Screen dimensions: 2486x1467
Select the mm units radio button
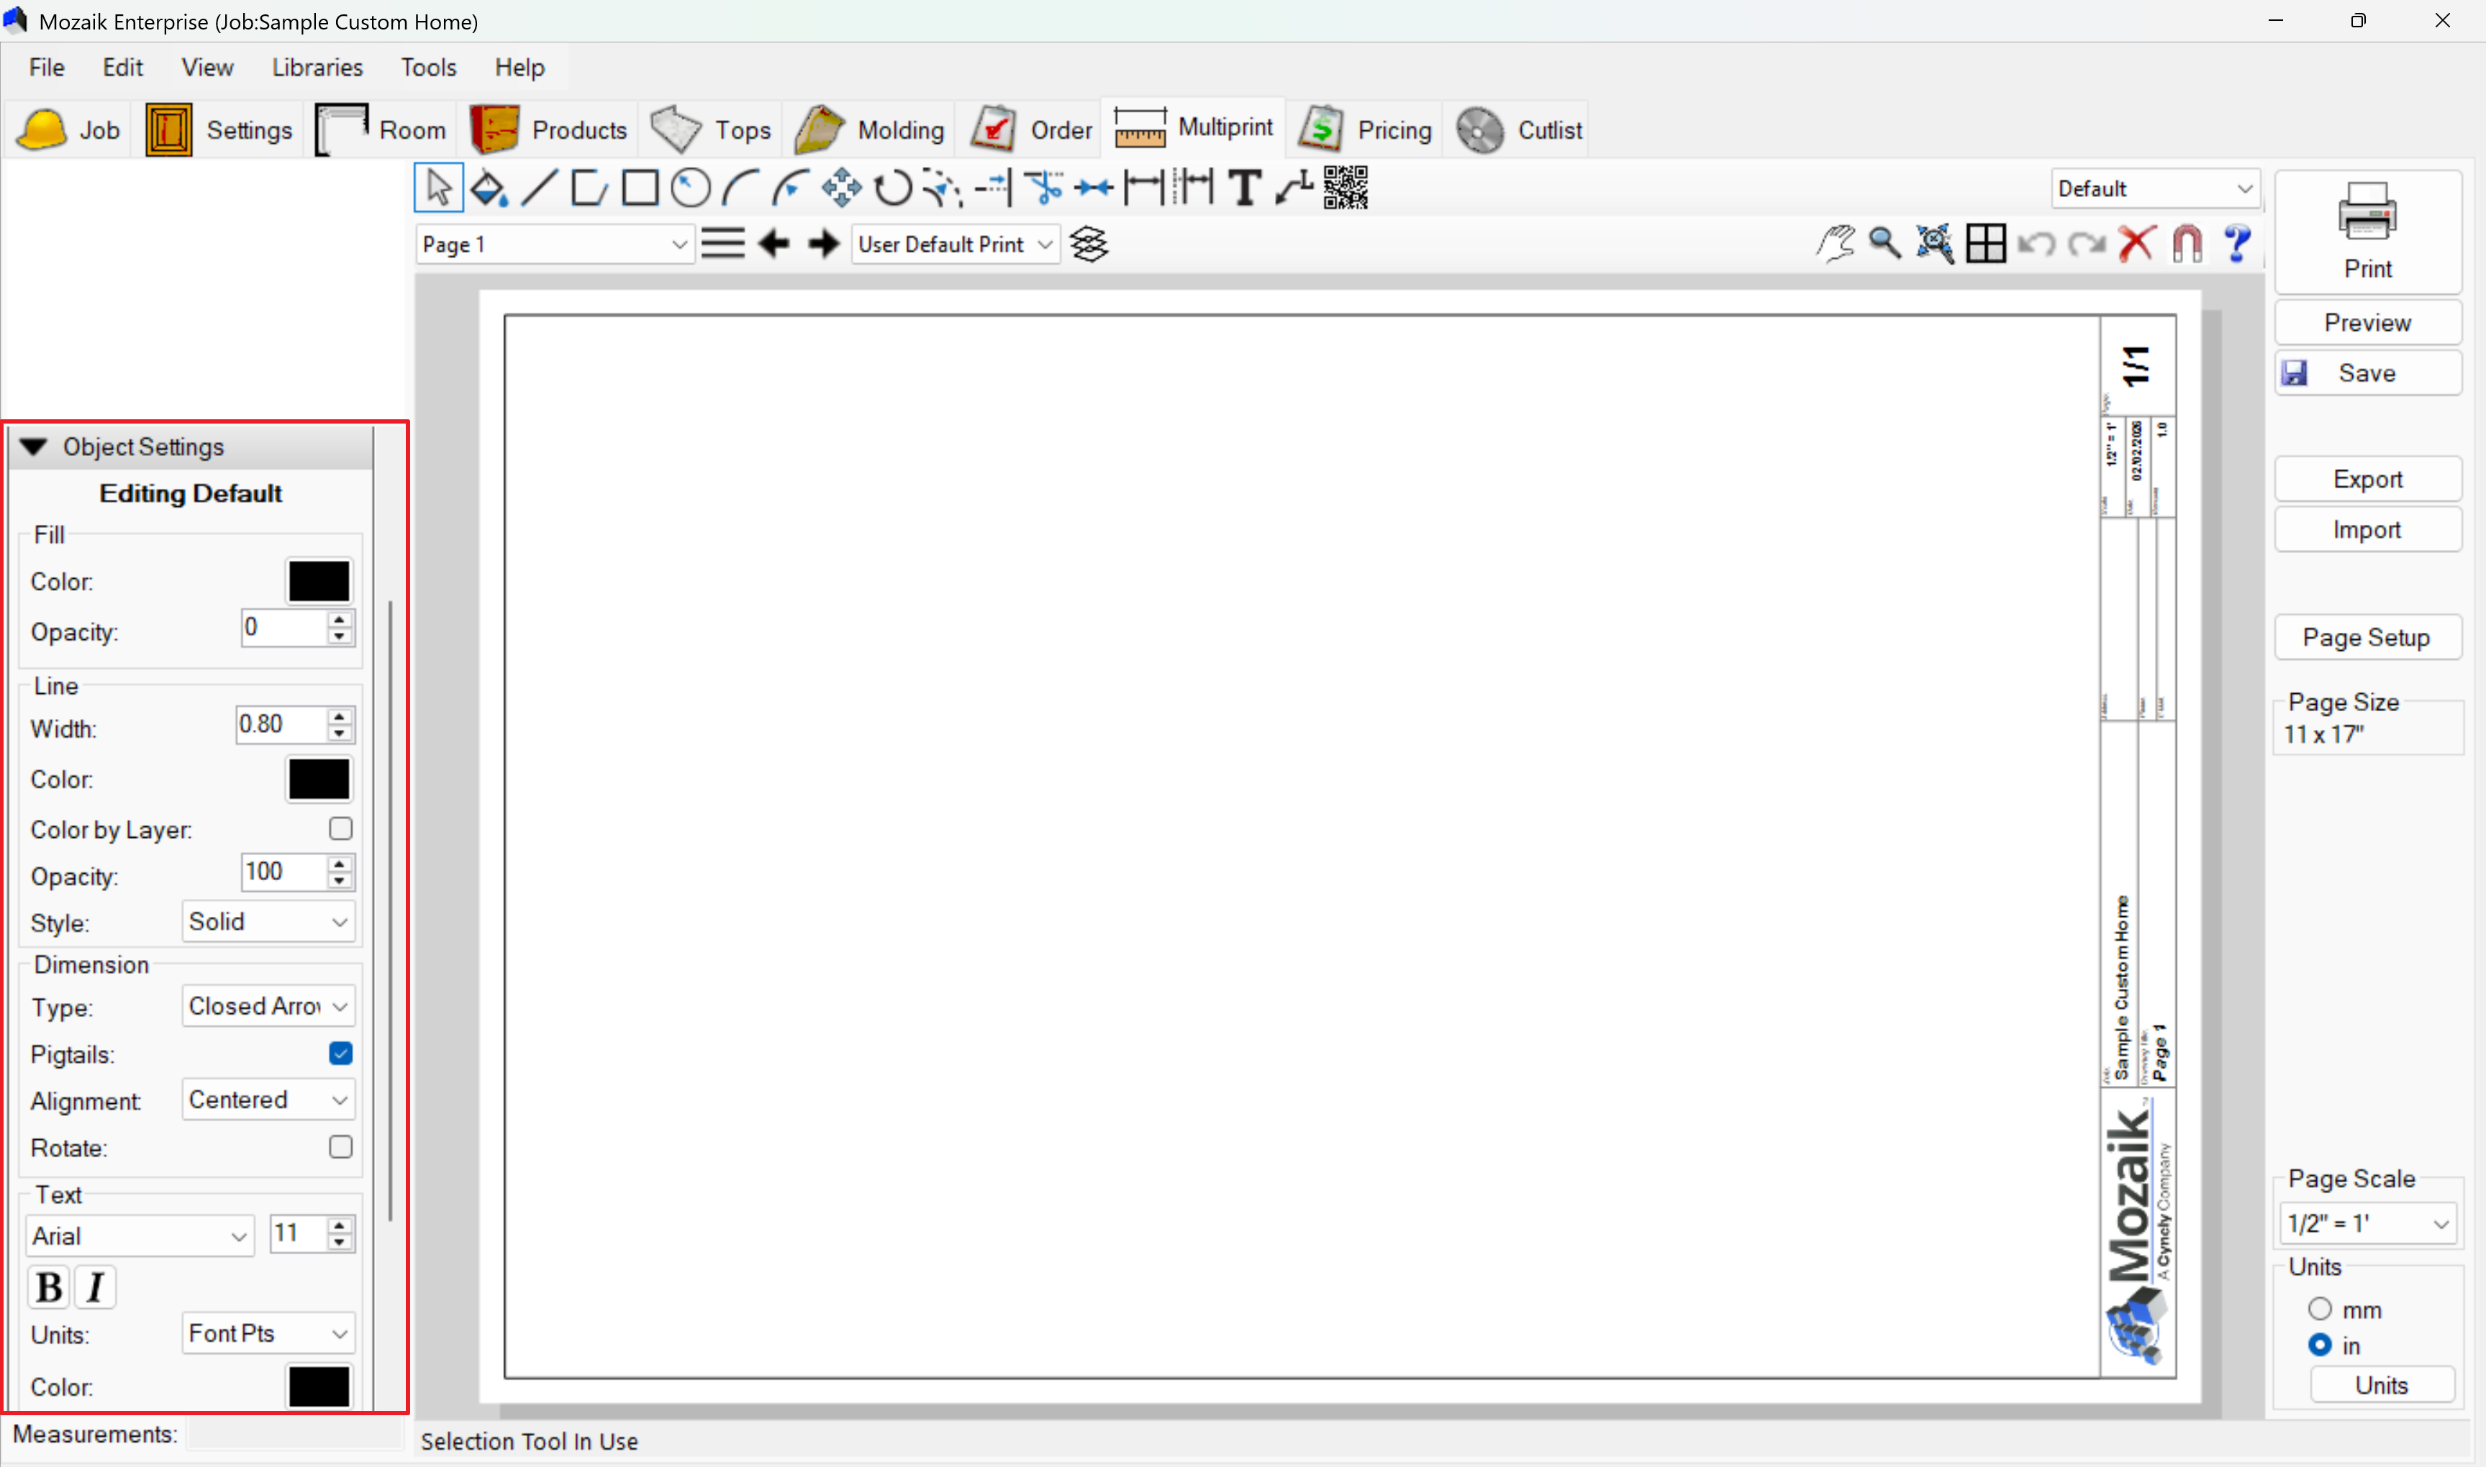pos(2320,1309)
